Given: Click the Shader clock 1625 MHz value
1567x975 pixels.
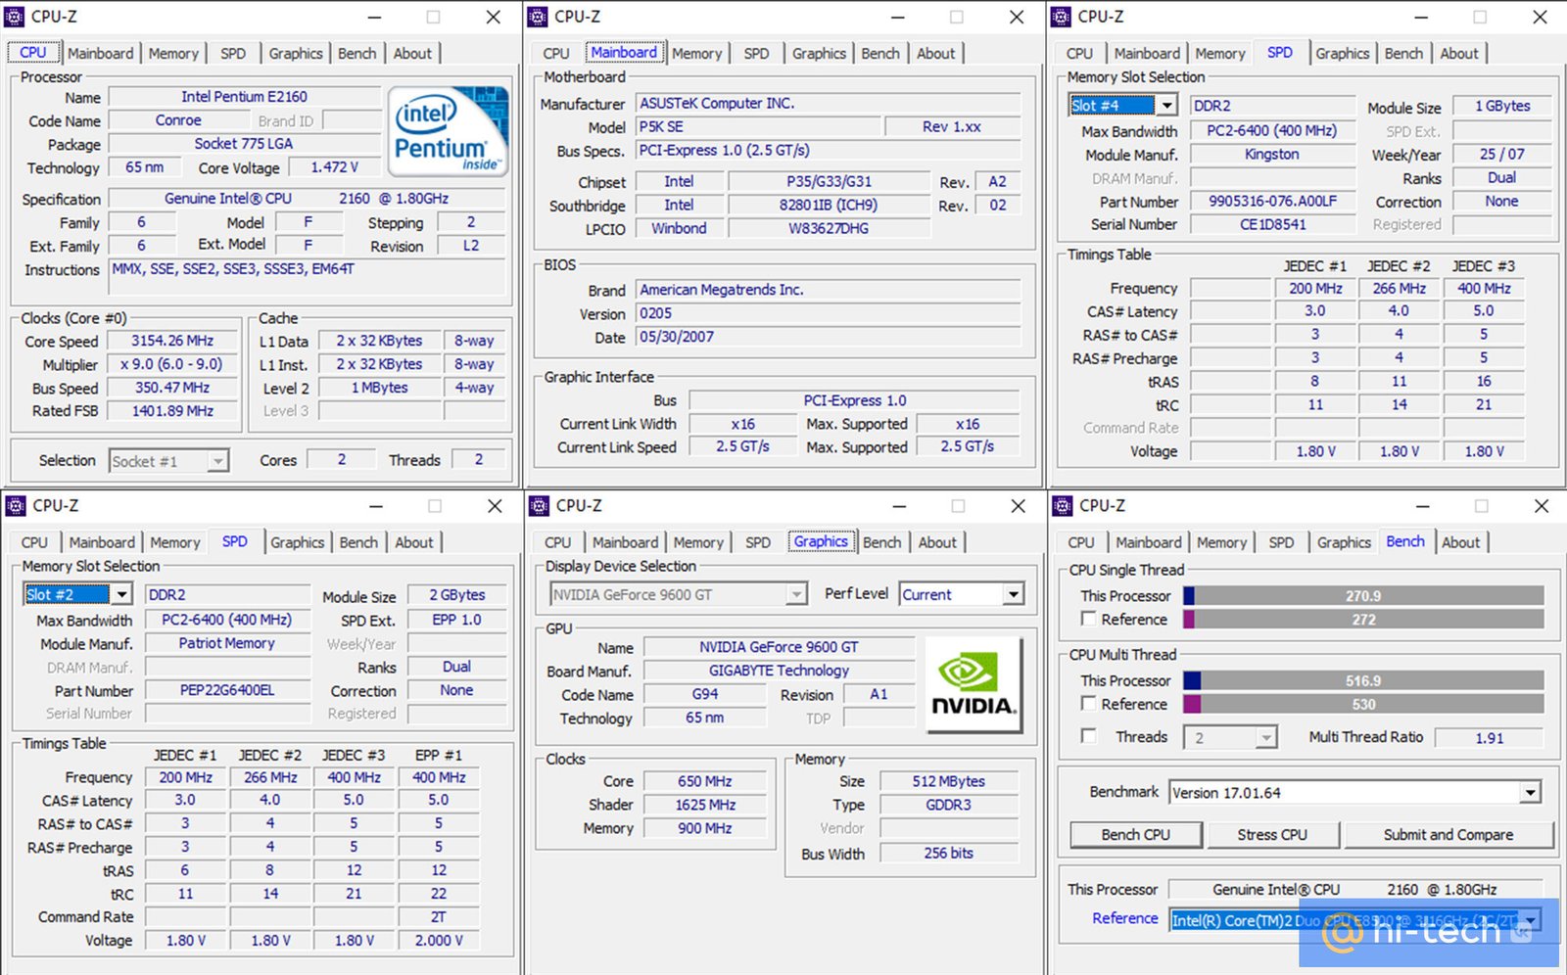Looking at the screenshot, I should [705, 805].
